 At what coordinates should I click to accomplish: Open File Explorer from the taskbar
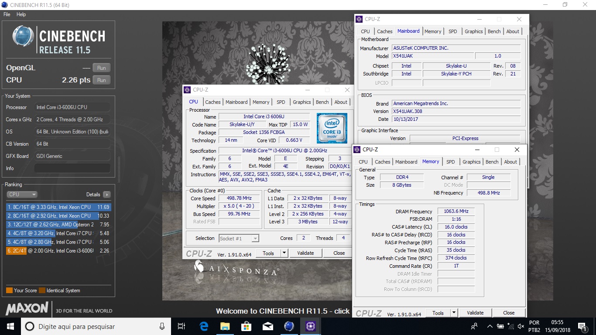click(225, 326)
